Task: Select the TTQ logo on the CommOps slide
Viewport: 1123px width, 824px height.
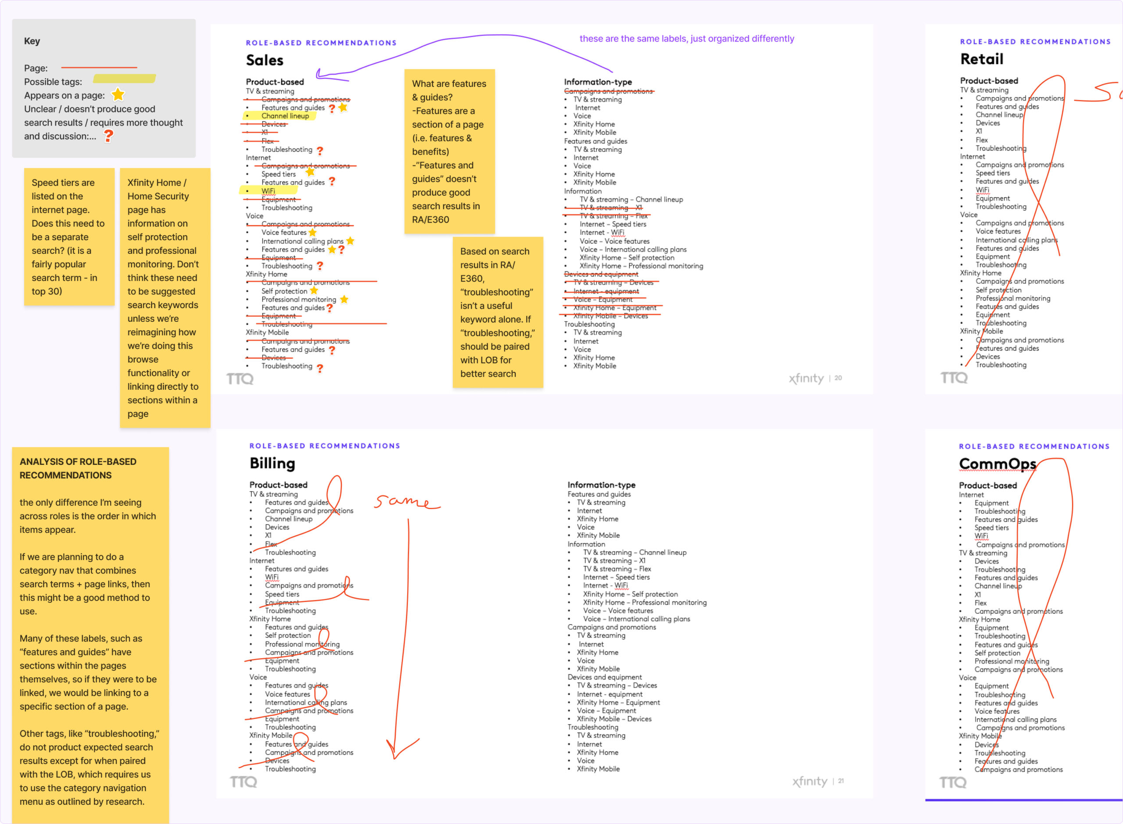Action: point(952,782)
